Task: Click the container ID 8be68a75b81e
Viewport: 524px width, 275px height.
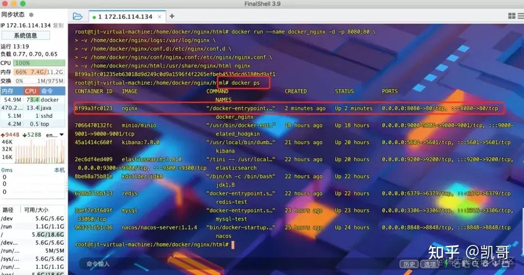Action: pyautogui.click(x=94, y=177)
